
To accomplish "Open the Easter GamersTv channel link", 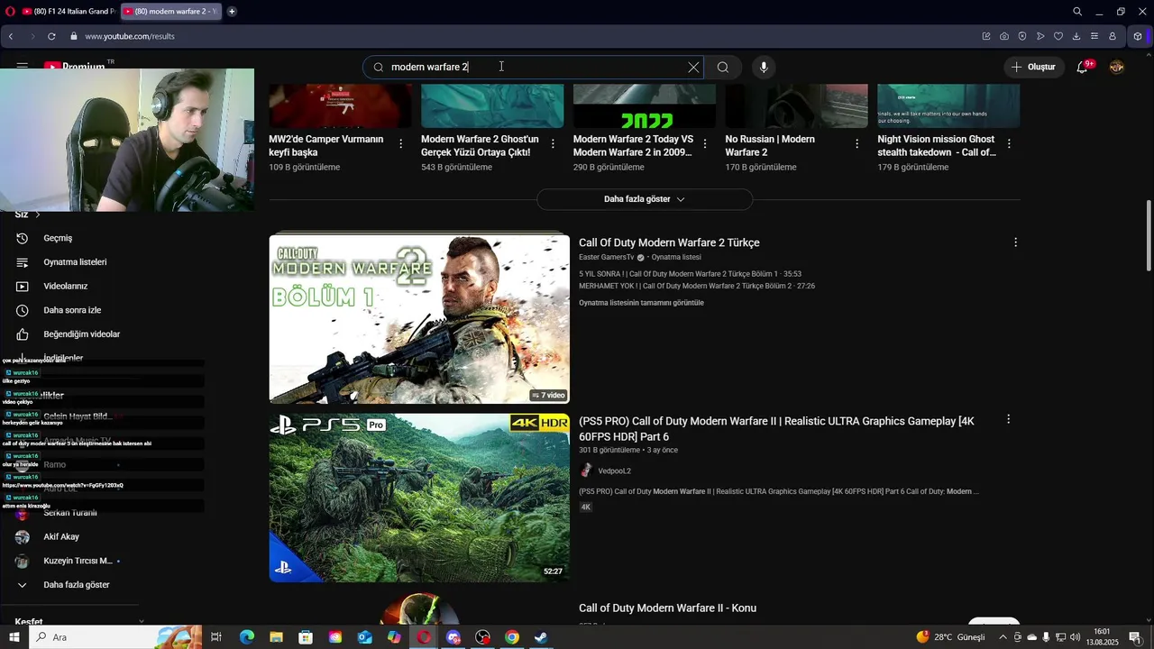I will coord(606,258).
